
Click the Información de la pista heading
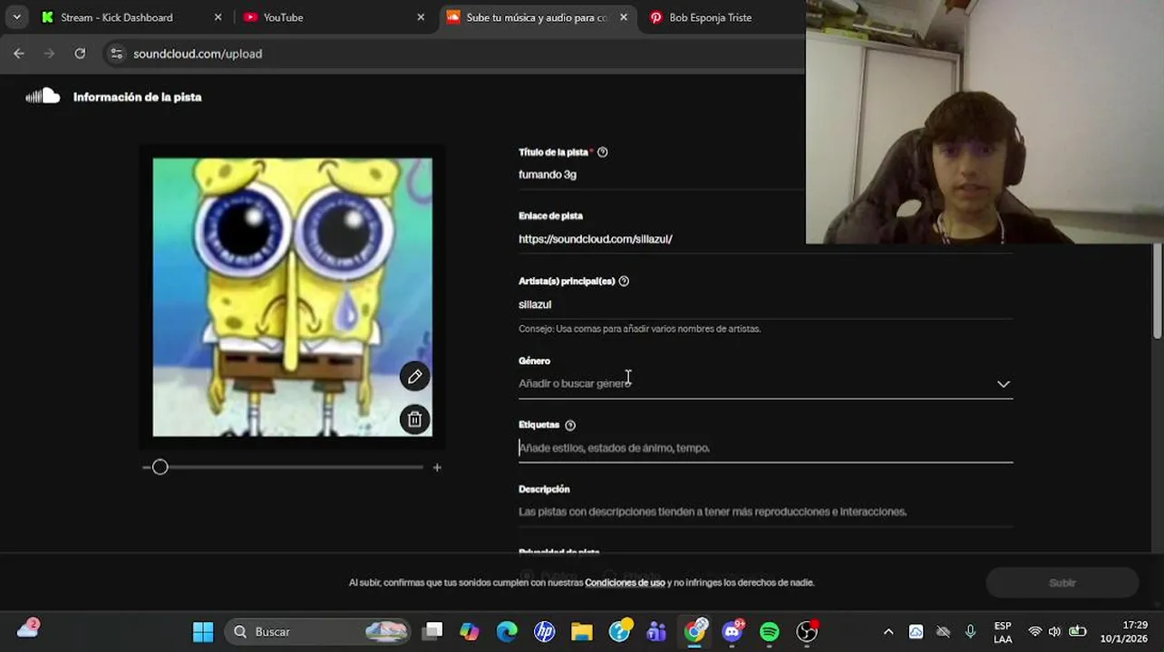137,97
